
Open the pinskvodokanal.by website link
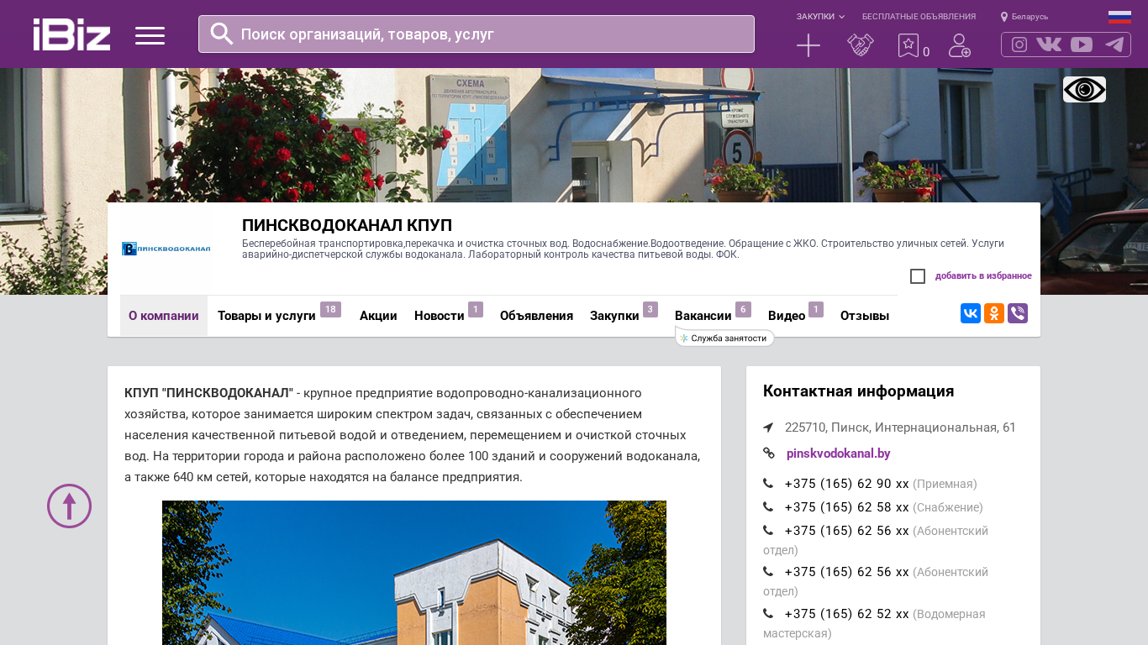pos(839,454)
